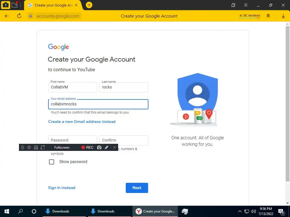This screenshot has width=290, height=217.
Task: Click the Confirm password field
Action: point(124,140)
